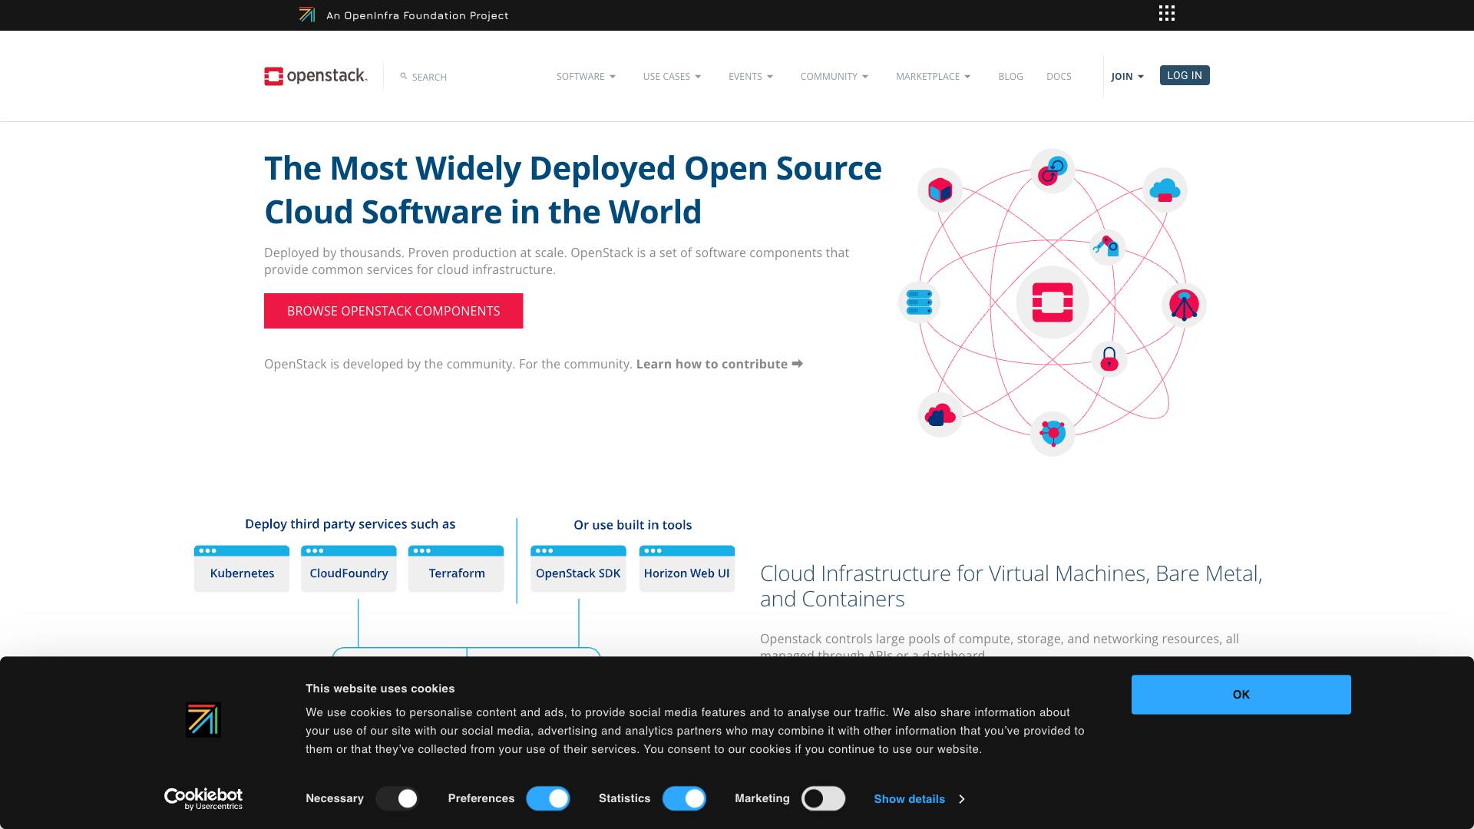Image resolution: width=1474 pixels, height=829 pixels.
Task: Expand the Software dropdown menu
Action: click(x=586, y=76)
